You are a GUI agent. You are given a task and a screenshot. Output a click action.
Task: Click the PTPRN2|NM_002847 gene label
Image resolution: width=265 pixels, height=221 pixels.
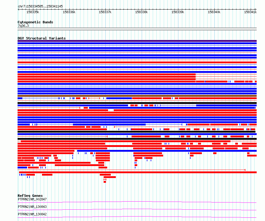32,199
